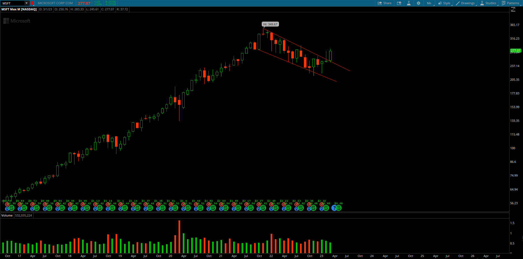Open the Mo timeframe dropdown
Image resolution: width=523 pixels, height=259 pixels.
coord(429,3)
